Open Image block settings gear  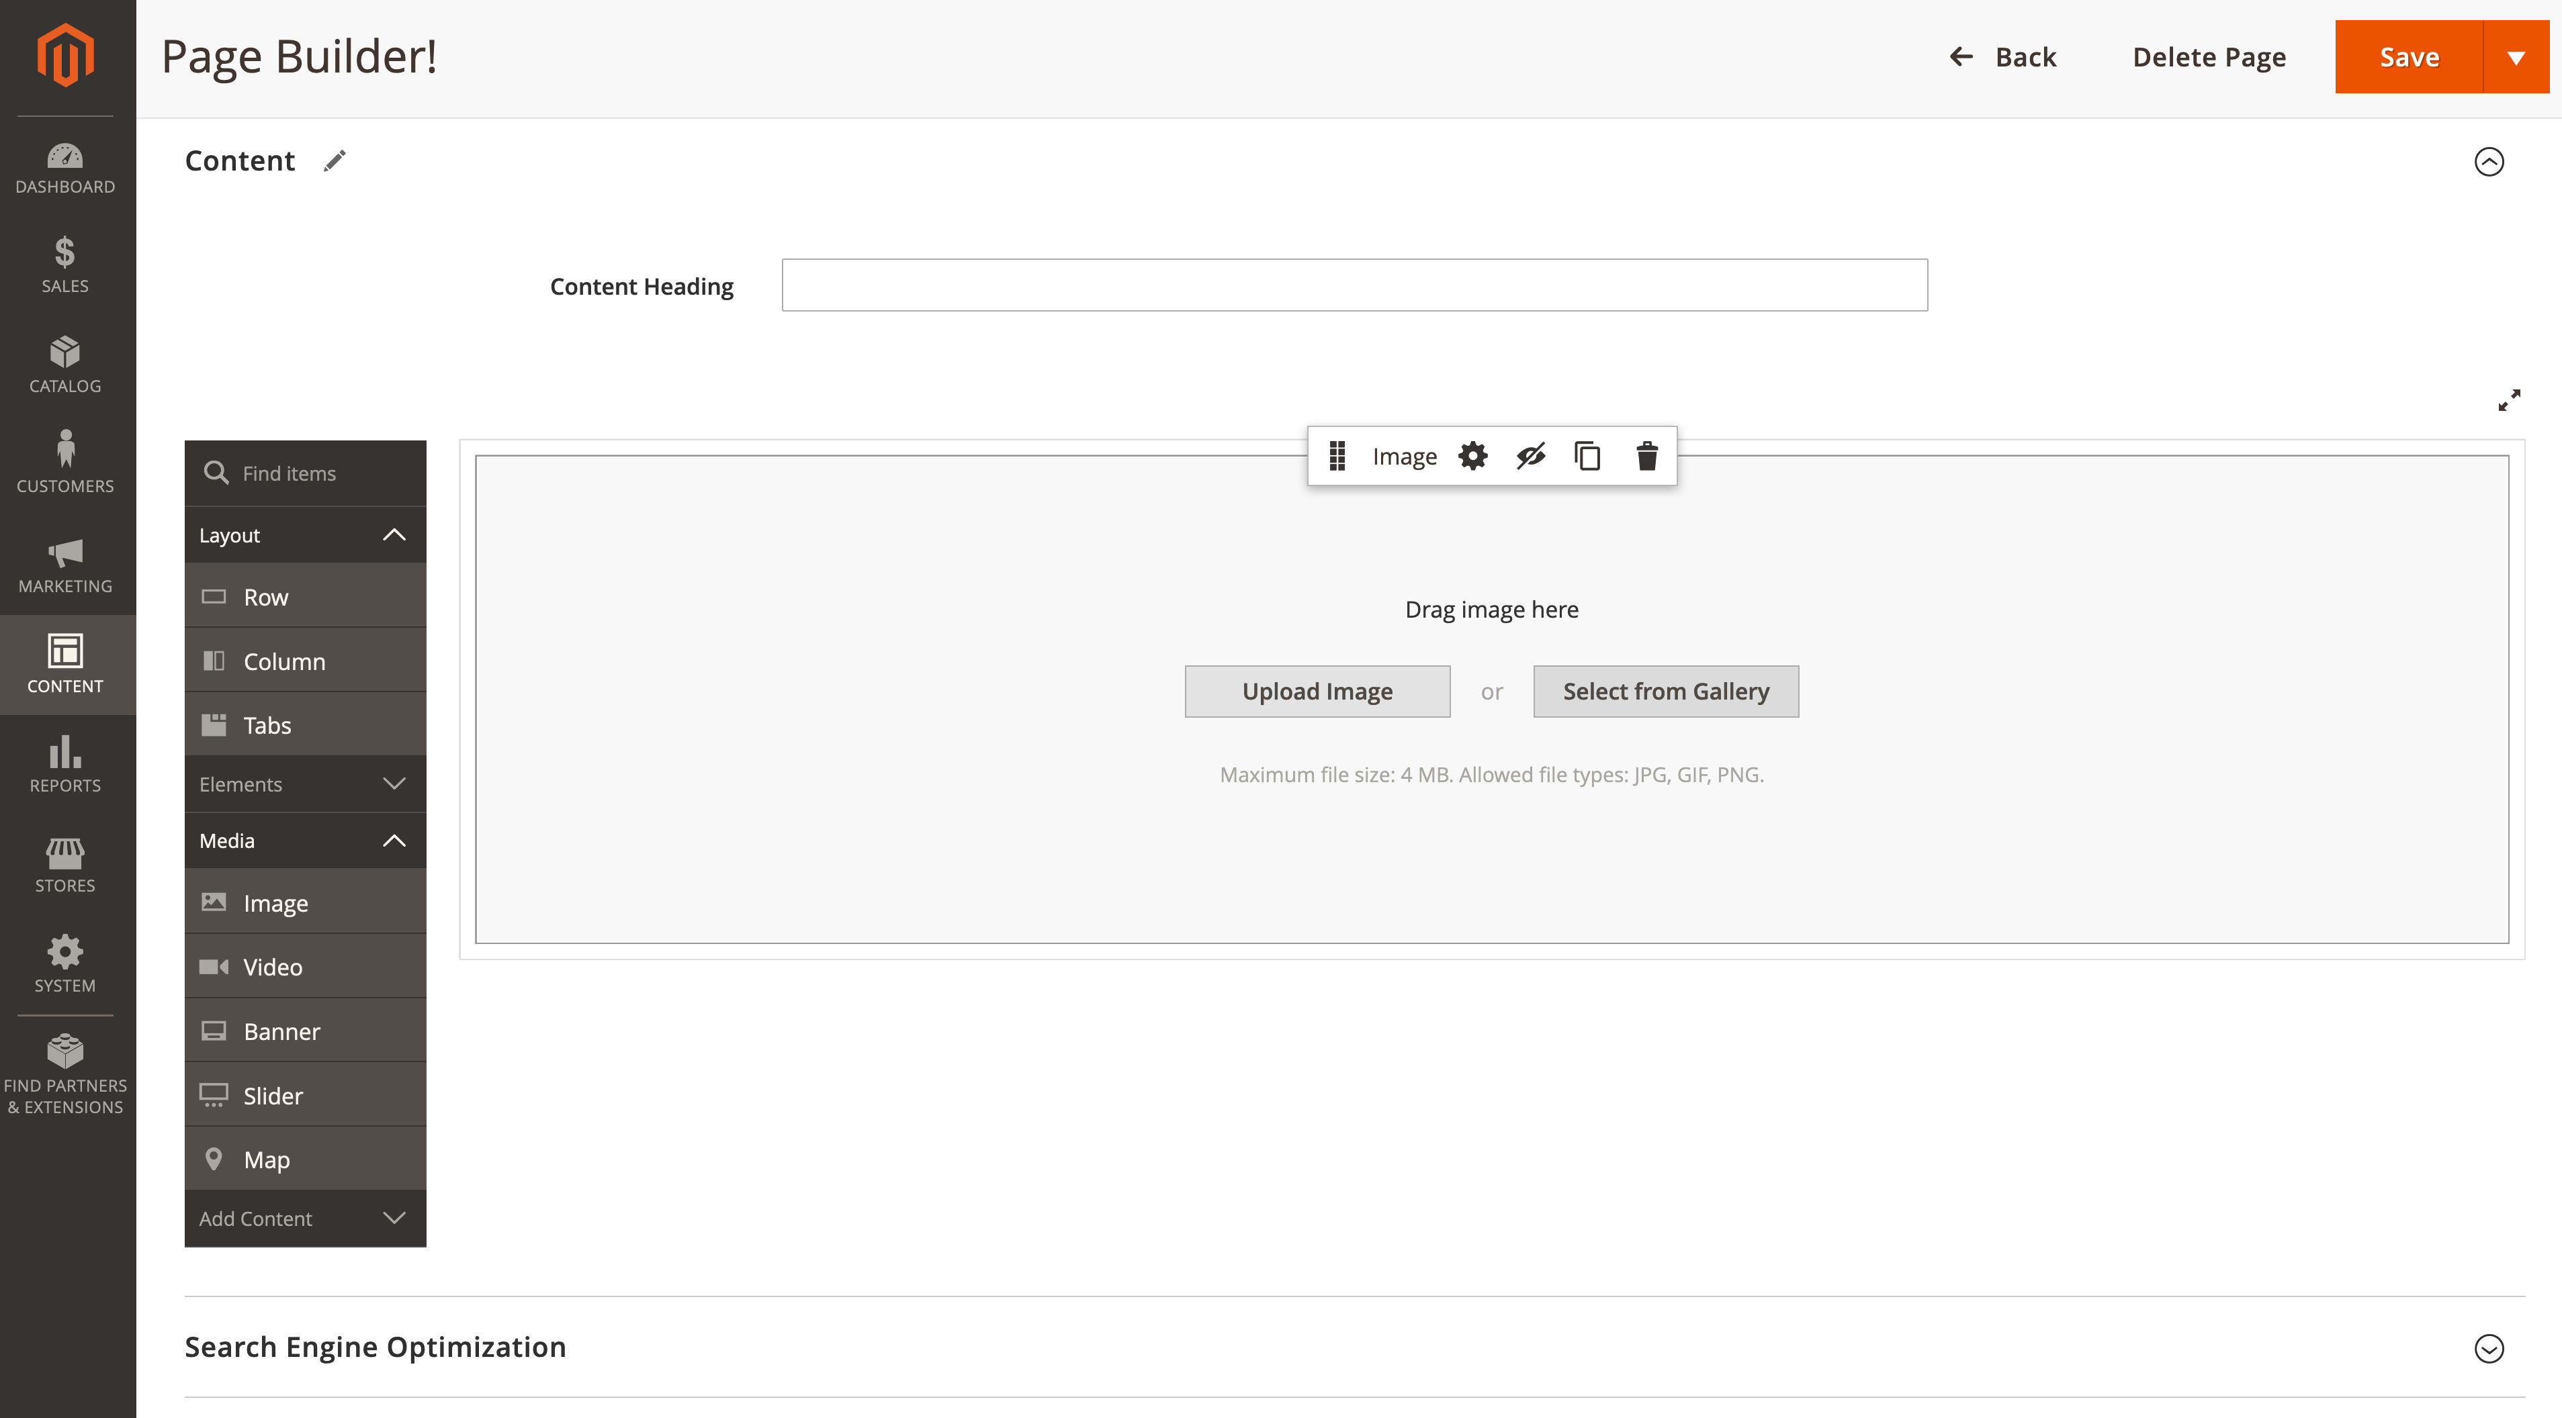click(1473, 457)
